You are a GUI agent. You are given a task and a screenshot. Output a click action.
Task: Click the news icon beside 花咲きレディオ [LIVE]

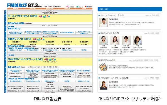tap(39, 39)
